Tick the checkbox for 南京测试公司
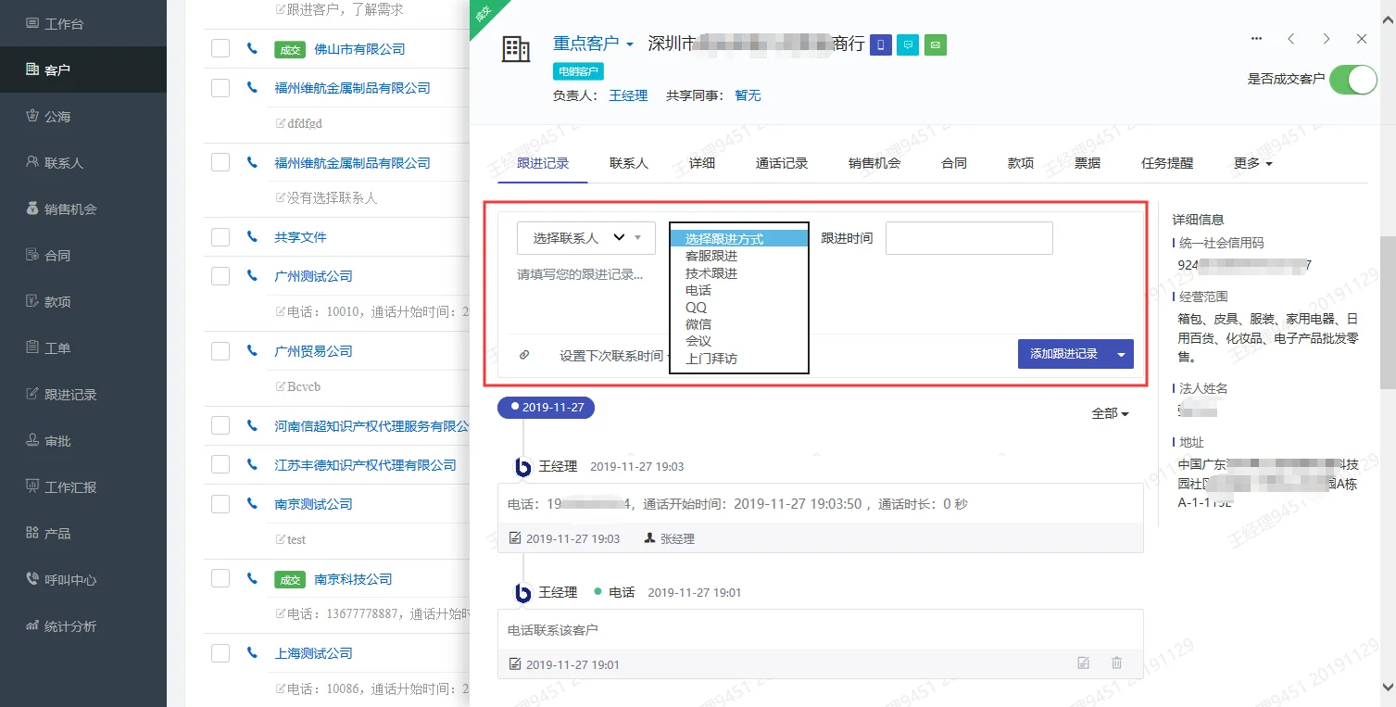The image size is (1396, 707). pos(220,504)
